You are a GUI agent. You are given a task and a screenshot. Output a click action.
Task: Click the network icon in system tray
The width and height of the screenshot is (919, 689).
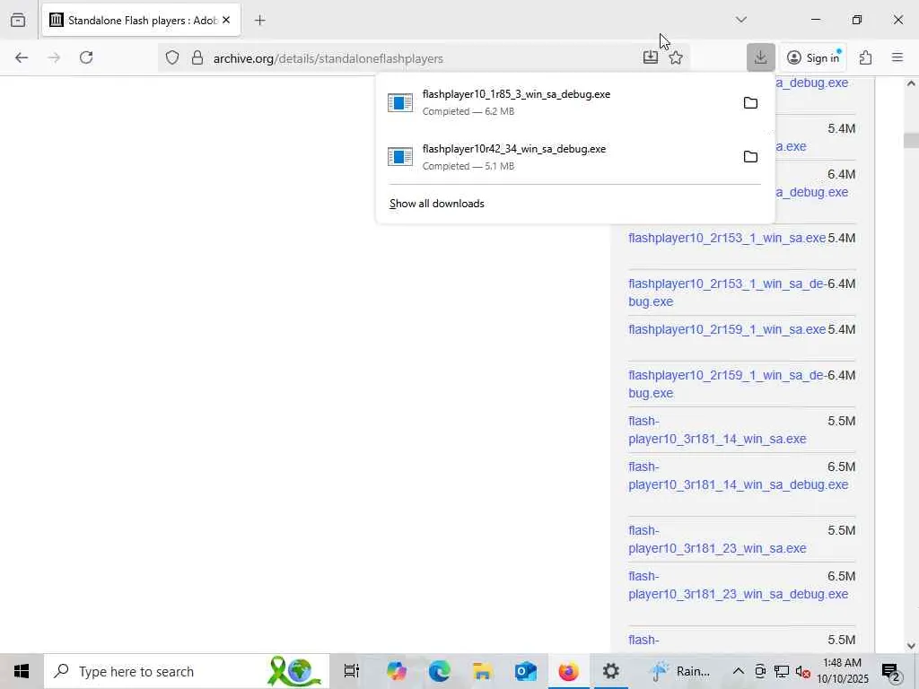[x=782, y=671]
